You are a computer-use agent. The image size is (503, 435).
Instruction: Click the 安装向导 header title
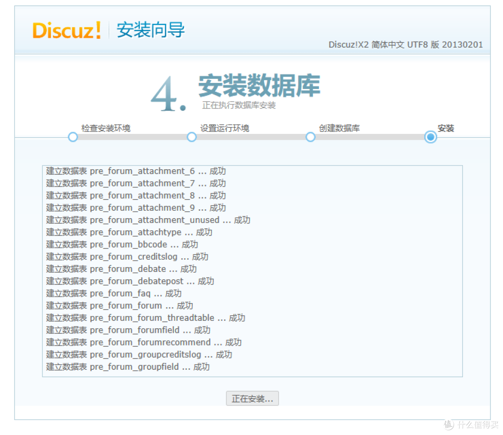[x=150, y=30]
